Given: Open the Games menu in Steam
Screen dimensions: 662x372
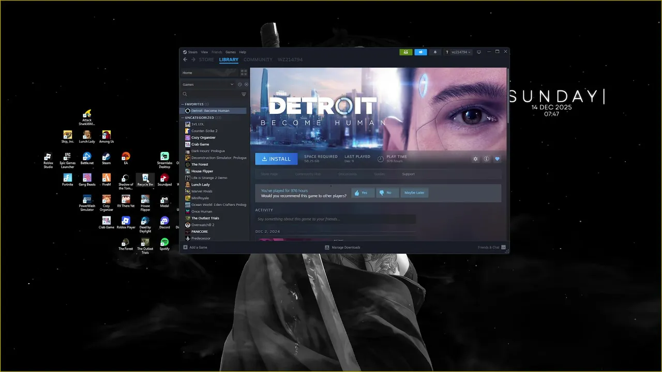Looking at the screenshot, I should pyautogui.click(x=231, y=52).
